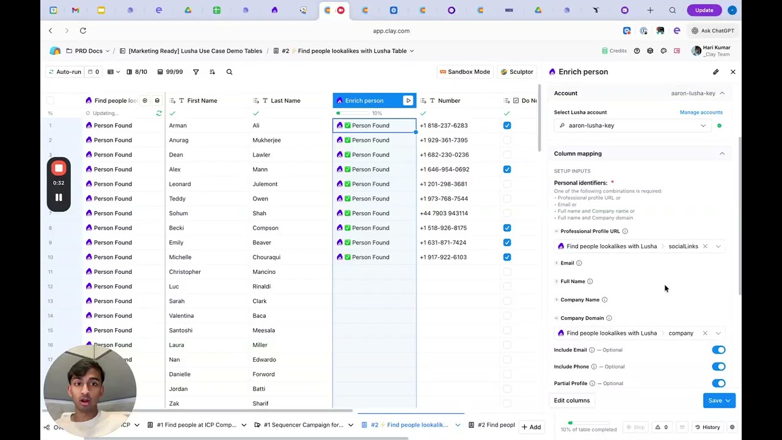This screenshot has width=782, height=440.
Task: Show info for Professional Profile URL field
Action: [625, 231]
